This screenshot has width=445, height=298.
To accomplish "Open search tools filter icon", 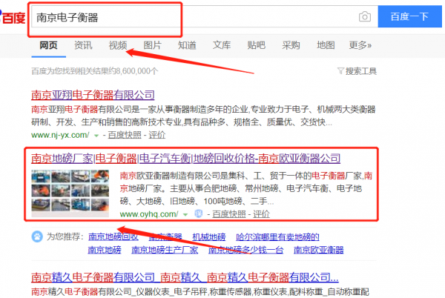I will 340,71.
